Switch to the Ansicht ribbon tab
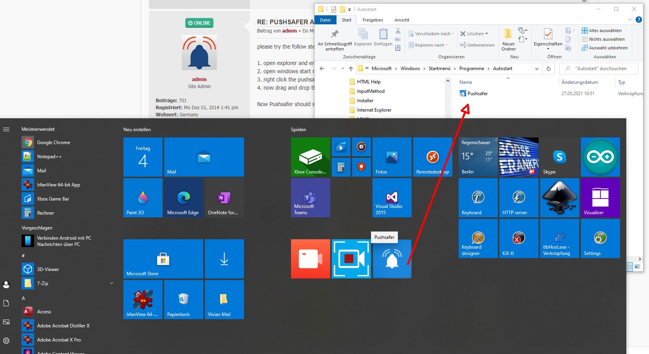This screenshot has width=649, height=354. pyautogui.click(x=402, y=20)
